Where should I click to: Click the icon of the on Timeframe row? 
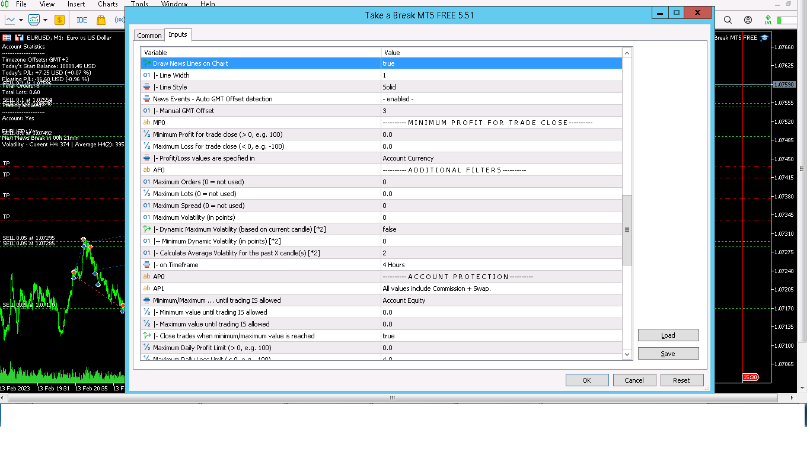[146, 265]
